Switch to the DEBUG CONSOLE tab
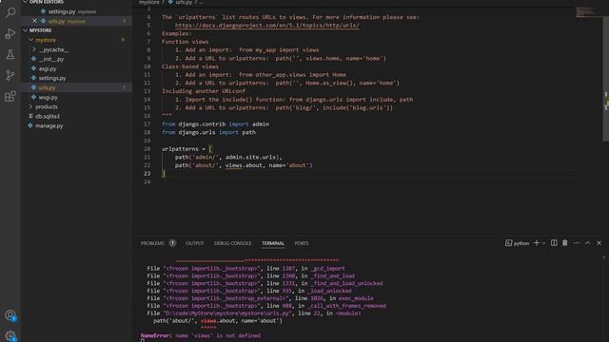The width and height of the screenshot is (609, 342). (x=232, y=243)
